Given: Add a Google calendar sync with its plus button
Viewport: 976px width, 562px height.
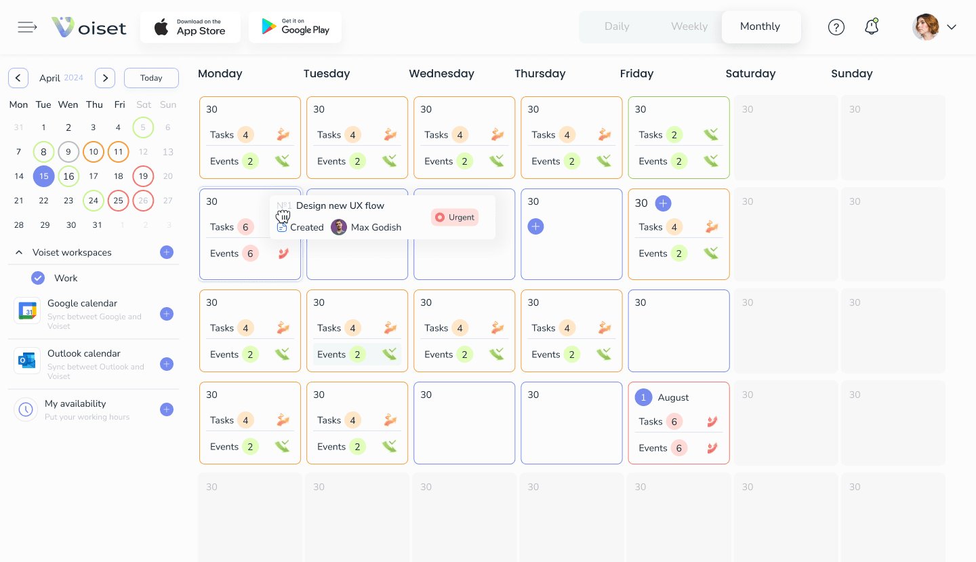Looking at the screenshot, I should point(166,314).
